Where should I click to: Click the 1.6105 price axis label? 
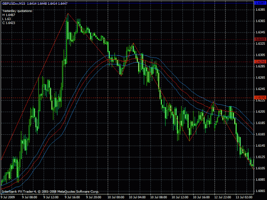click(x=260, y=168)
